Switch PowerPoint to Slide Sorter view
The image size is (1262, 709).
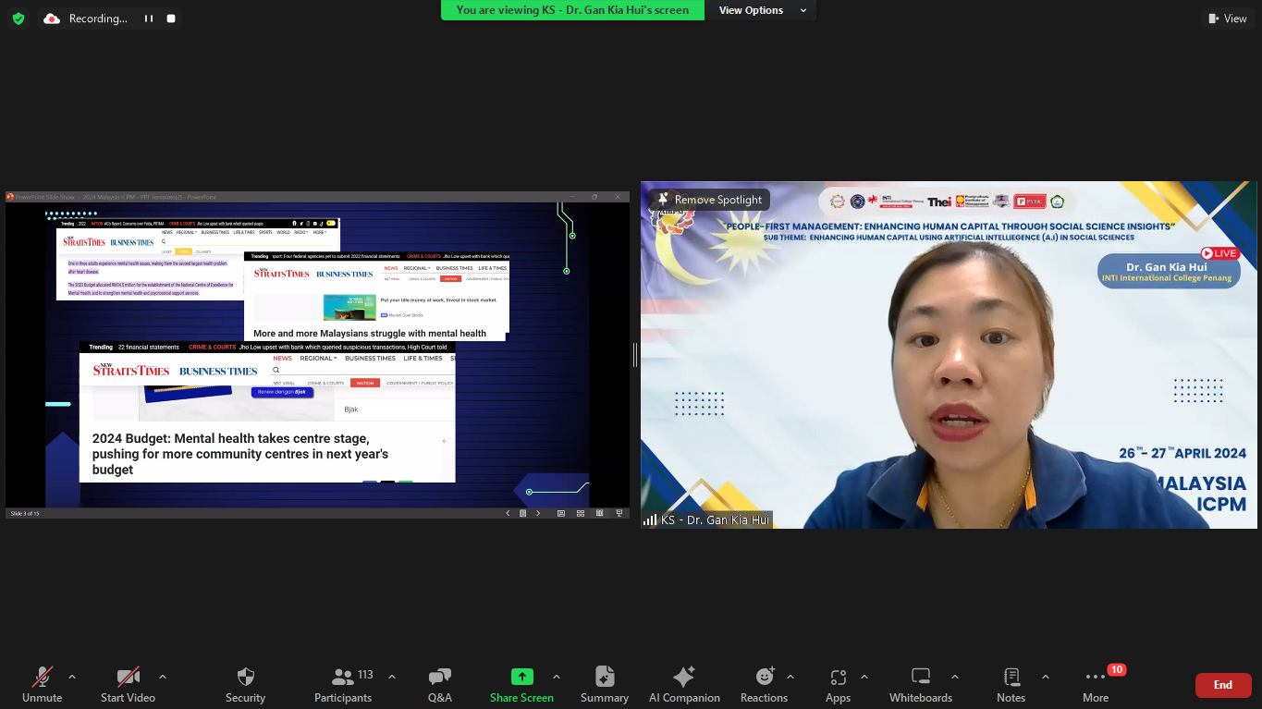tap(581, 513)
